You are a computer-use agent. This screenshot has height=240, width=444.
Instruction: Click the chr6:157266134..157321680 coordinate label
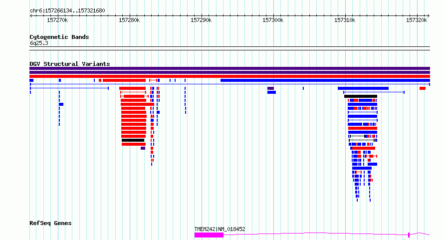(x=67, y=10)
